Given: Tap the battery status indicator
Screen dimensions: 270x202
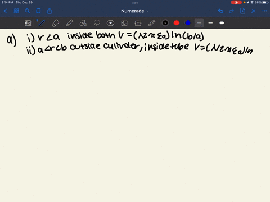Looking at the screenshot, I should (x=265, y=2).
